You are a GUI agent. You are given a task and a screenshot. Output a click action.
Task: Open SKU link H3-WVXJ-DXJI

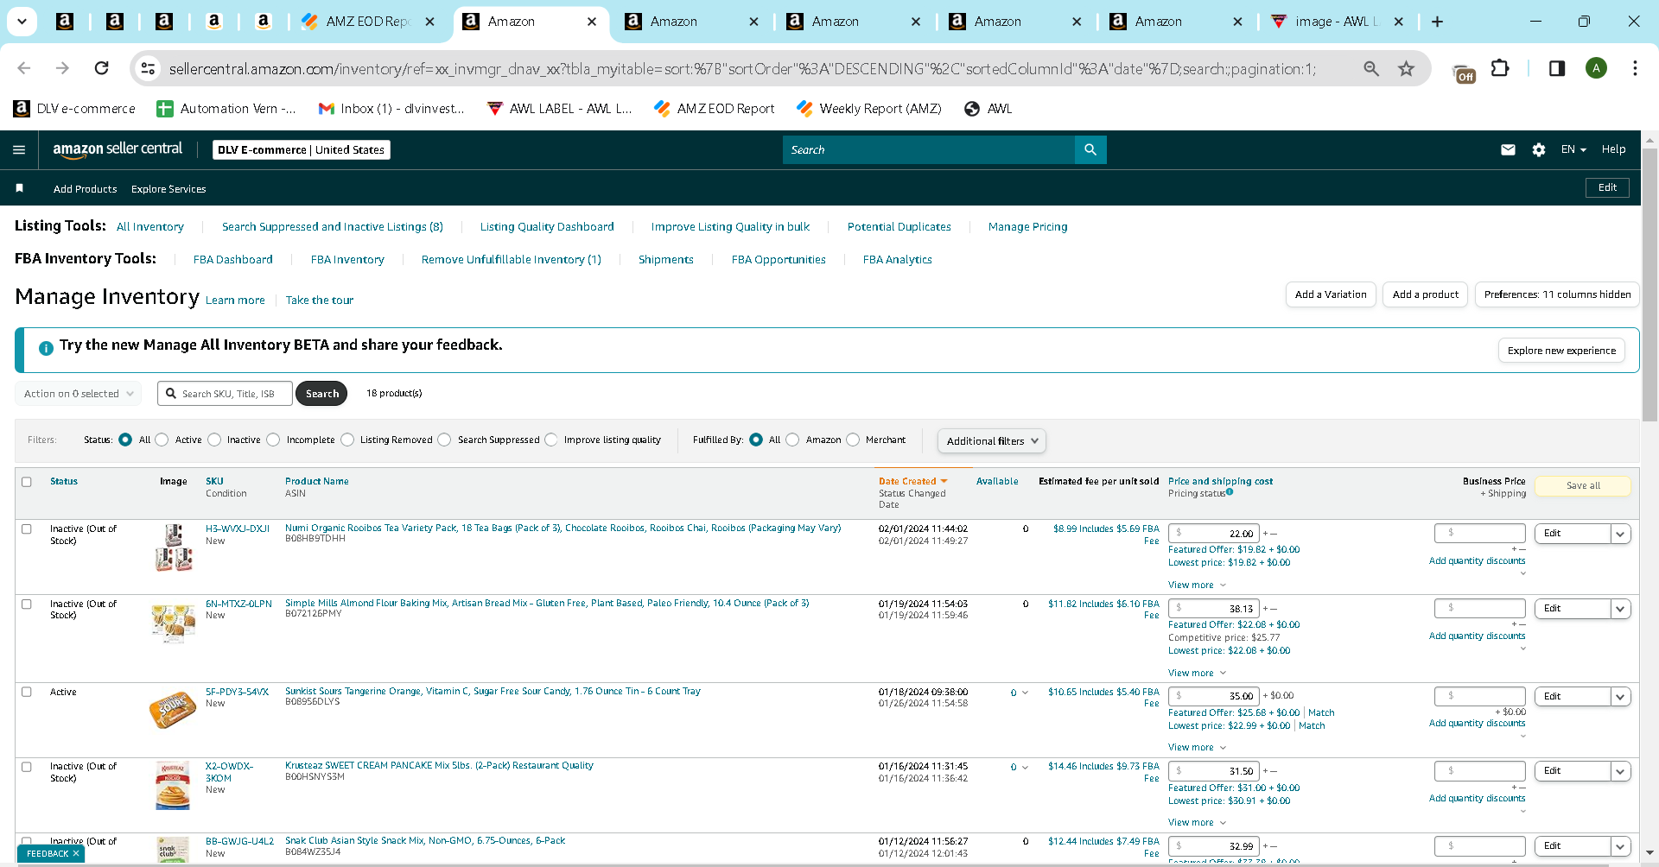(238, 528)
